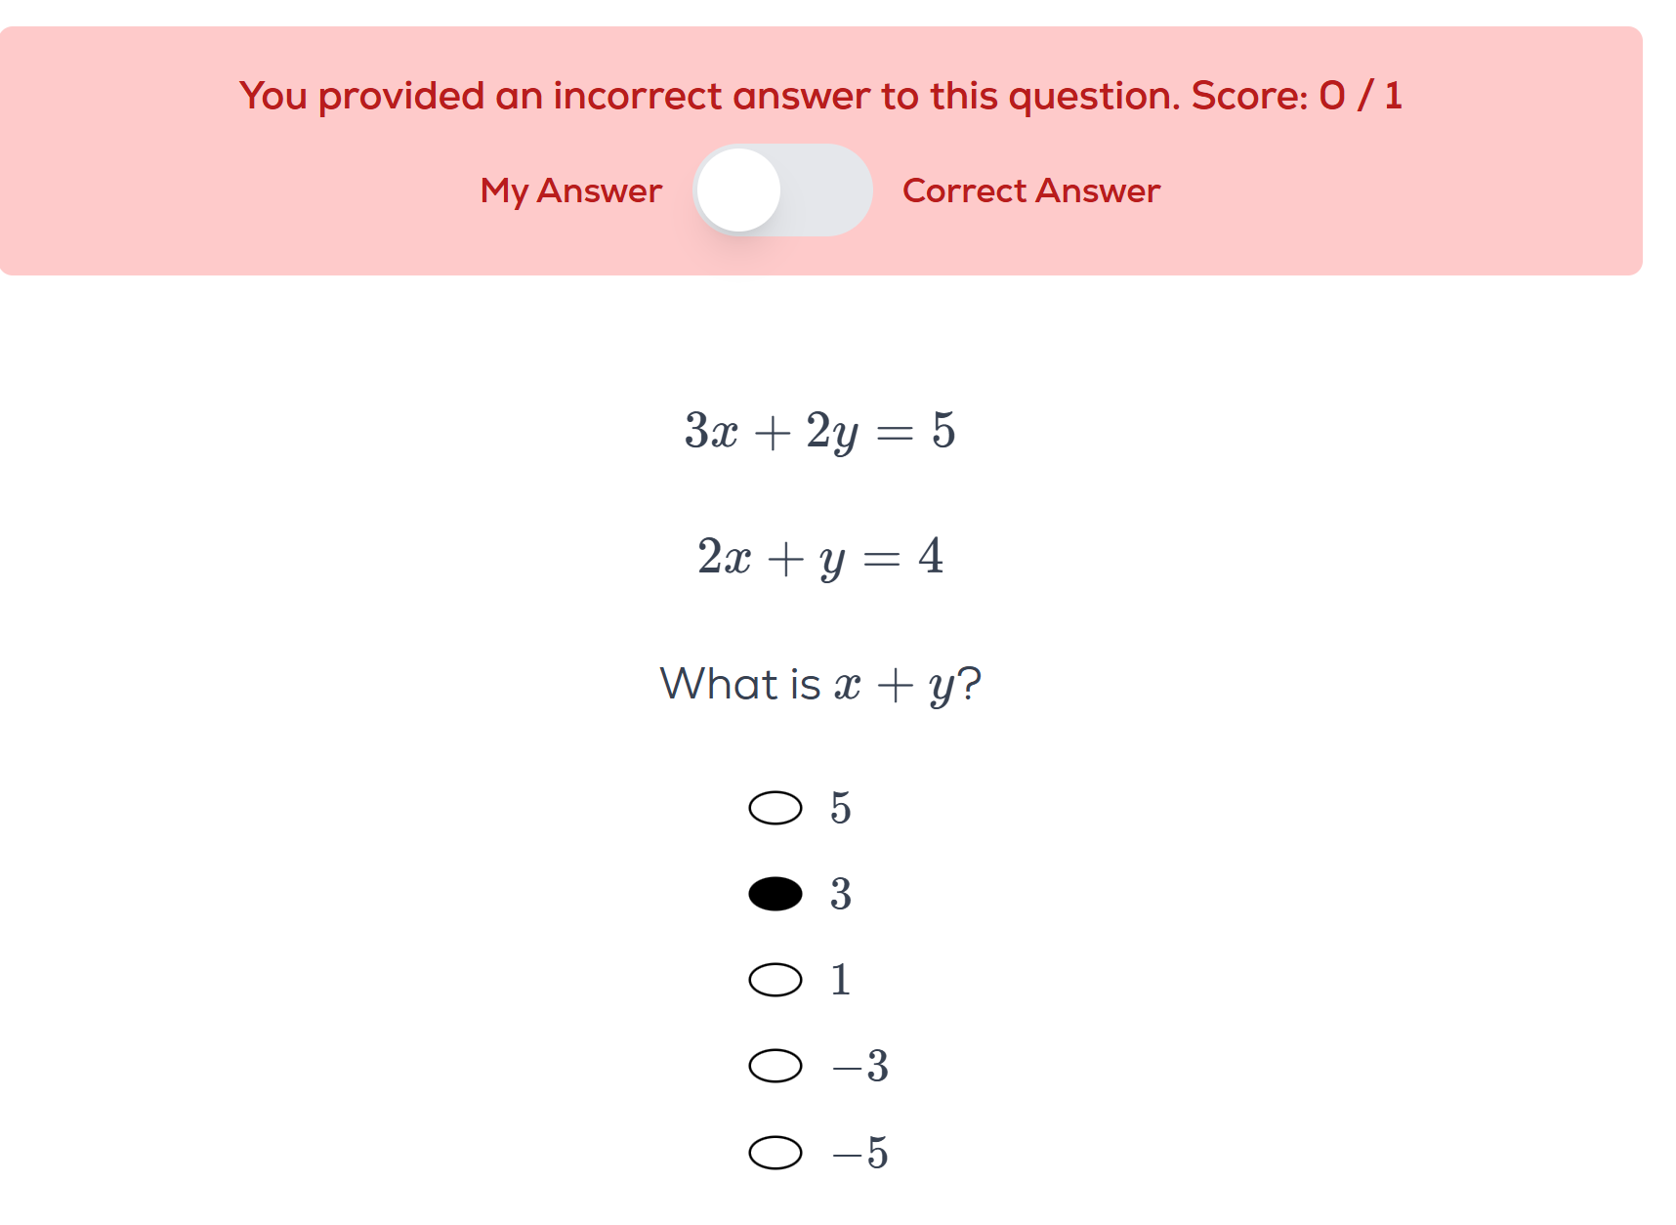Click the 'What is x + y?' question text
Screen dimensions: 1676x1225
coord(819,684)
